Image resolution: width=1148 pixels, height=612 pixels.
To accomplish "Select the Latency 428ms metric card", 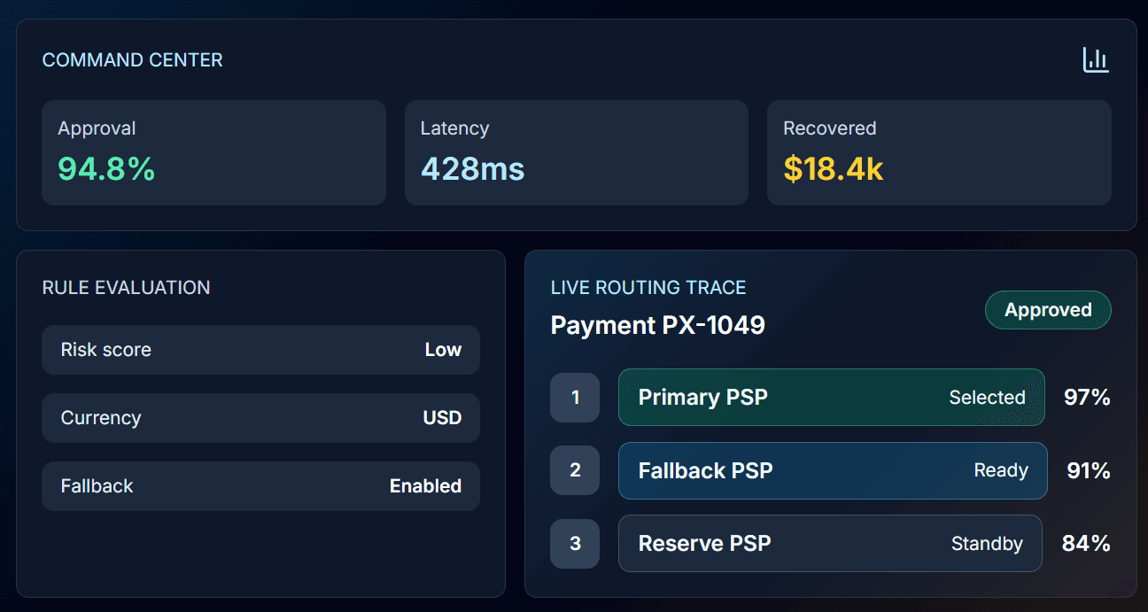I will coord(577,152).
